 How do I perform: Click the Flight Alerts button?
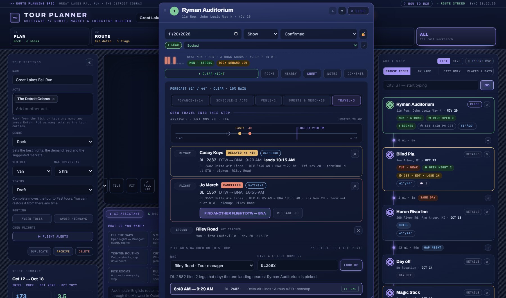click(53, 236)
